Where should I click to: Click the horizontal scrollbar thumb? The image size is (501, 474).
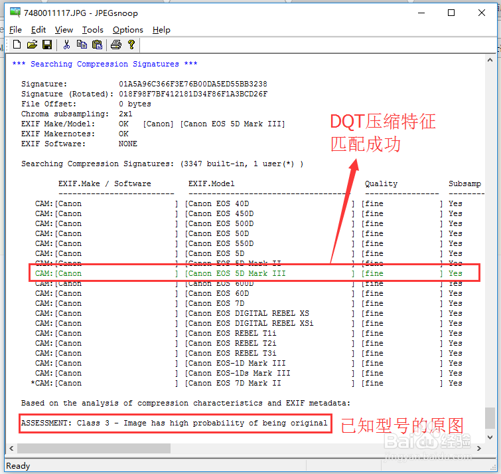(x=94, y=448)
